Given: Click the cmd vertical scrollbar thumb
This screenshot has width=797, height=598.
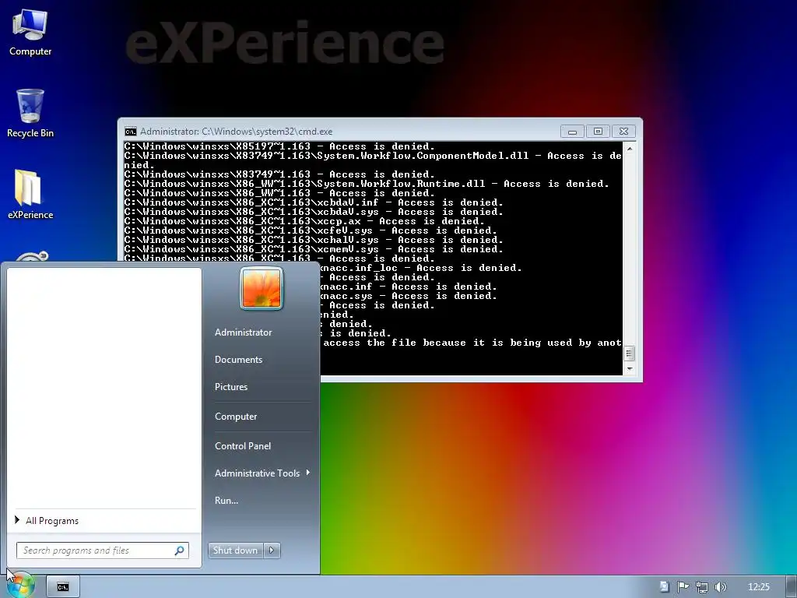Looking at the screenshot, I should 630,353.
